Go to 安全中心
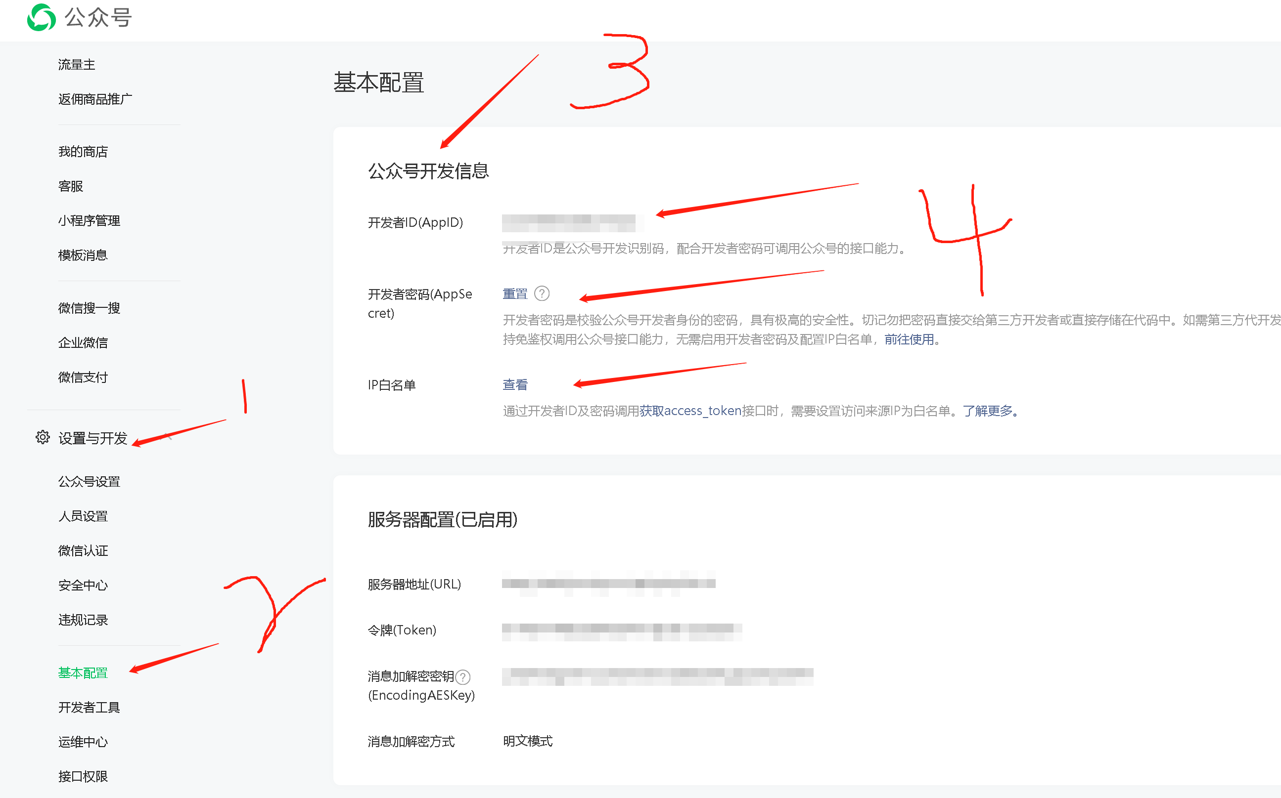The height and width of the screenshot is (798, 1281). coord(83,585)
